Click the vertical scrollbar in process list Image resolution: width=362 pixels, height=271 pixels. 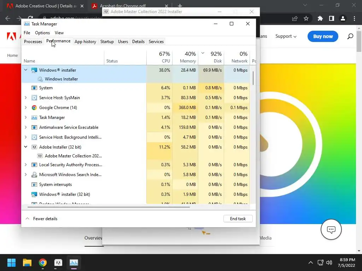(x=253, y=78)
